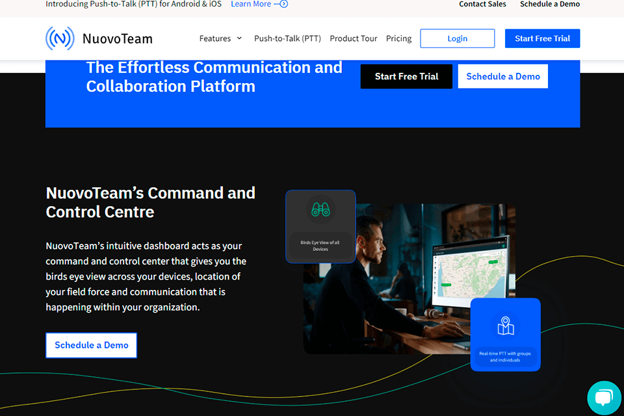Open the live chat bubble widget
The image size is (624, 416).
pos(604,398)
